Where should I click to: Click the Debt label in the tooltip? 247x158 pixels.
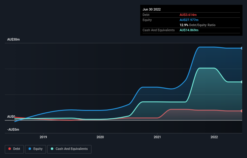coord(146,15)
